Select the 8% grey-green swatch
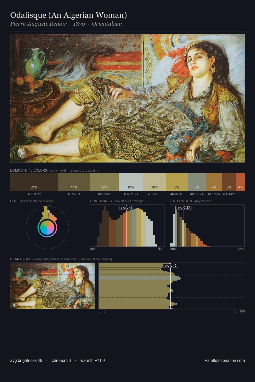This screenshot has width=255, height=382. 197,182
